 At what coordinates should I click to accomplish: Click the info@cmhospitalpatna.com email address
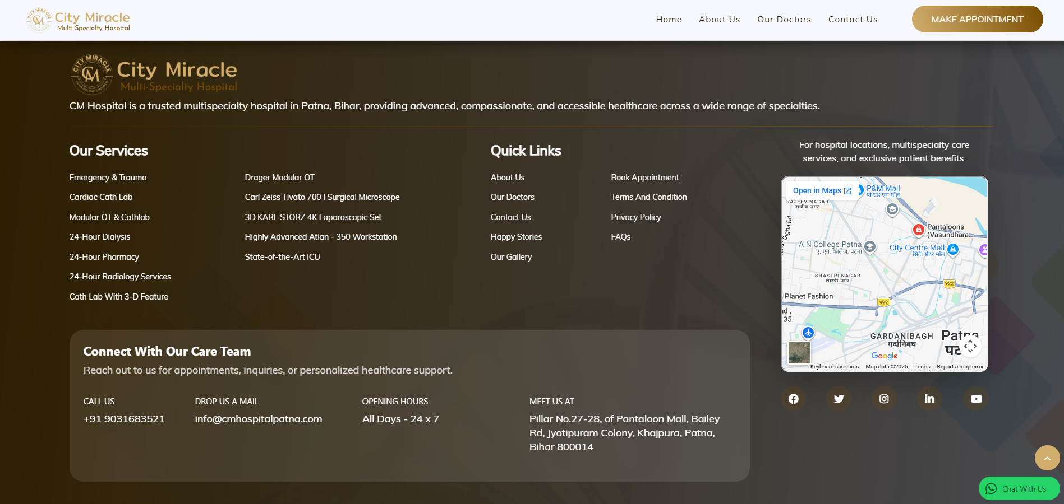[258, 419]
